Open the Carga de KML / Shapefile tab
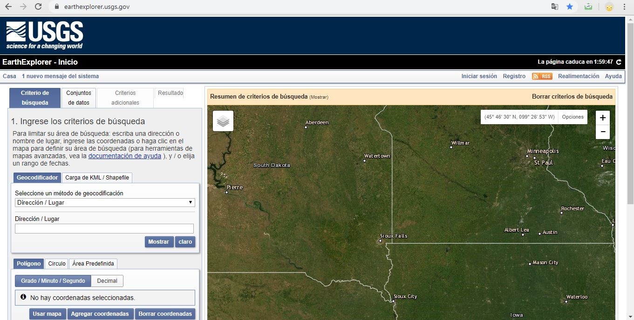The width and height of the screenshot is (634, 320). pyautogui.click(x=97, y=178)
